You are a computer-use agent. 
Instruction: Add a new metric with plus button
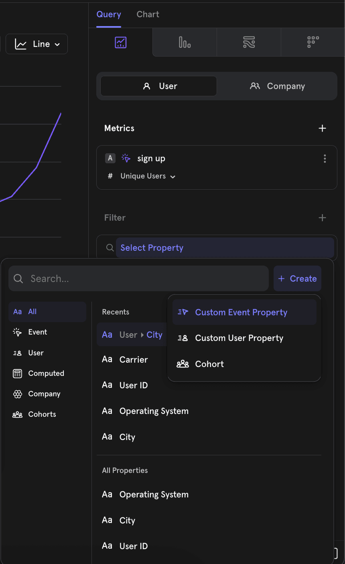coord(322,128)
